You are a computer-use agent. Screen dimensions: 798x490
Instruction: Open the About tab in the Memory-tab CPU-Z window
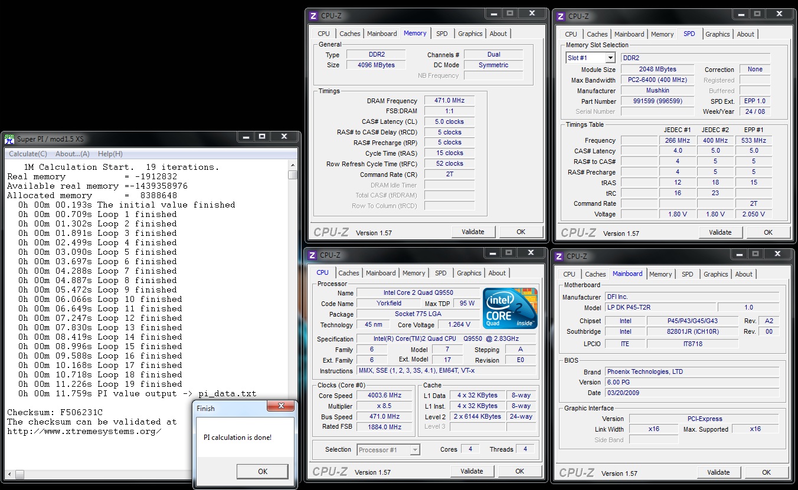click(x=498, y=34)
